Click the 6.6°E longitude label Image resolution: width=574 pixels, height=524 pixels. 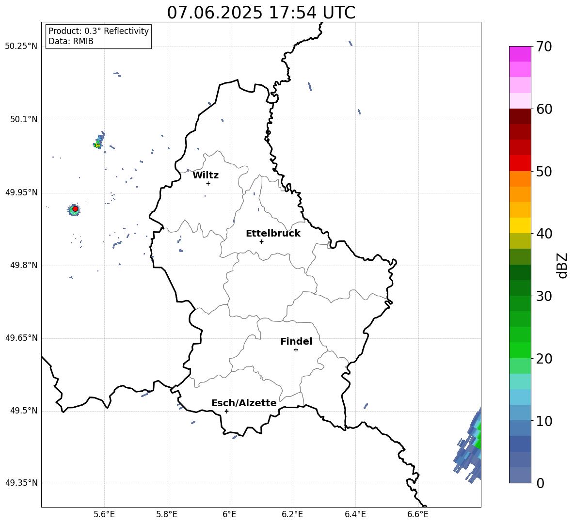[418, 514]
